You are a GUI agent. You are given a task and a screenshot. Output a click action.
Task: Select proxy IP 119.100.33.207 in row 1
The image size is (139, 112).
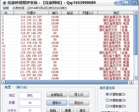coord(31,17)
